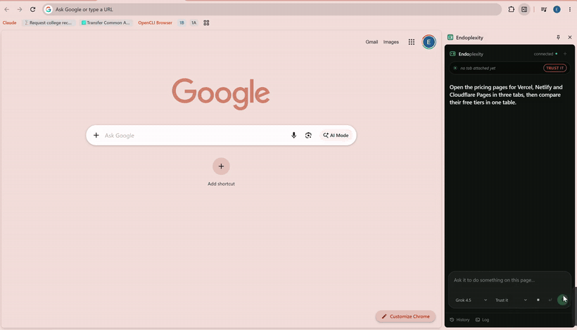The height and width of the screenshot is (330, 577).
Task: Open the Extensions puzzle icon
Action: (x=511, y=10)
